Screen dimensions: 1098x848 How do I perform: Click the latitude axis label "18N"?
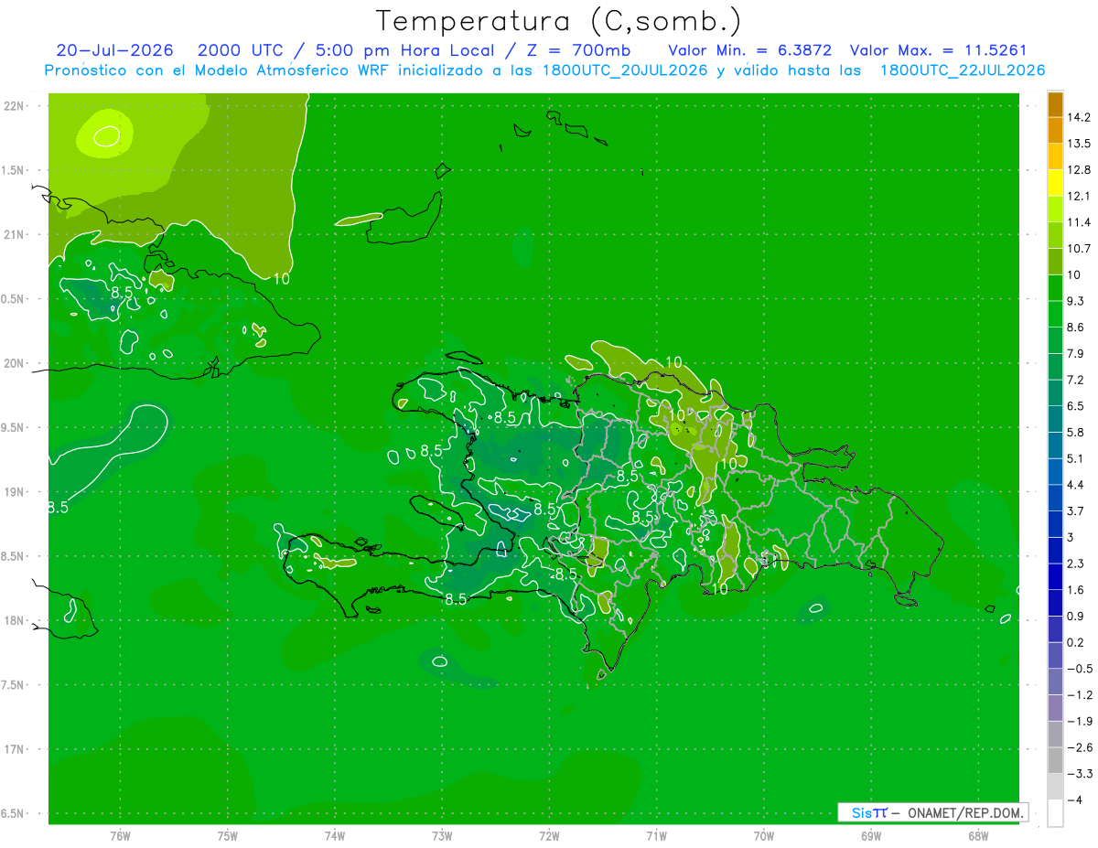pyautogui.click(x=16, y=620)
